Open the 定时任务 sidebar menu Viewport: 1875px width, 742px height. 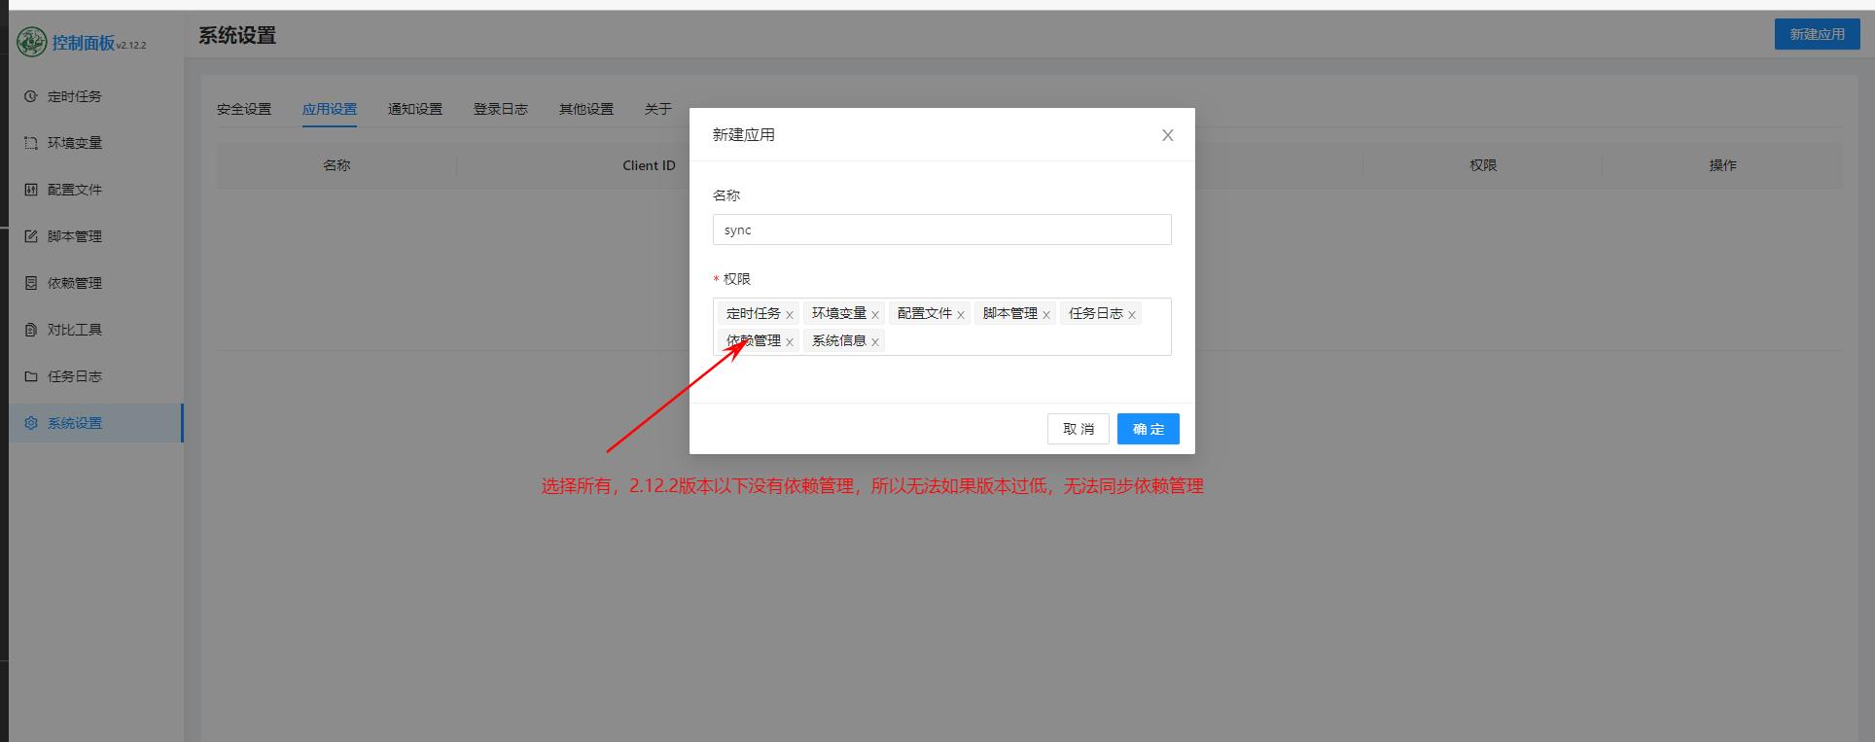coord(96,96)
